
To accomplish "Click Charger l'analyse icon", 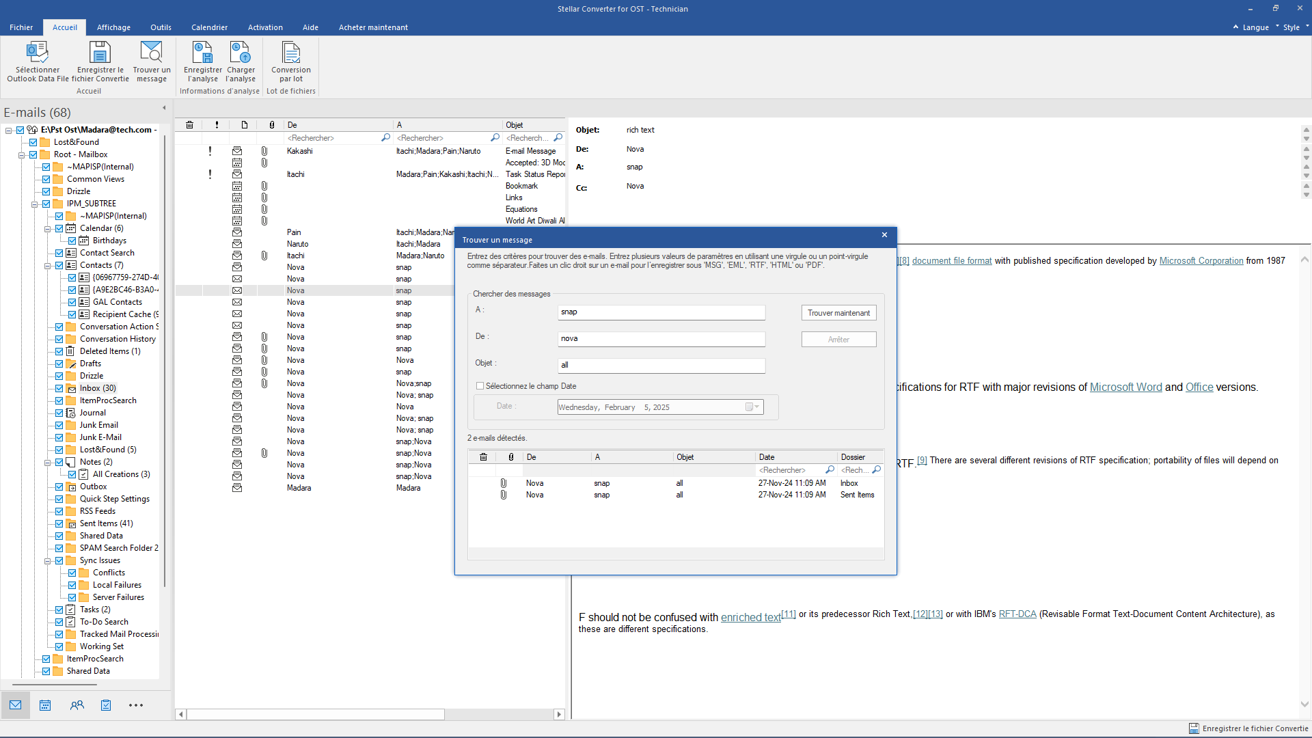I will tap(241, 53).
